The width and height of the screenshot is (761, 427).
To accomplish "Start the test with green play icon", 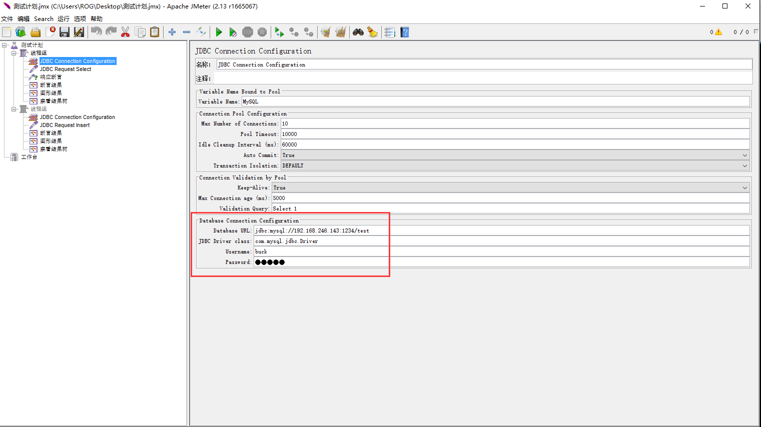I will 219,32.
